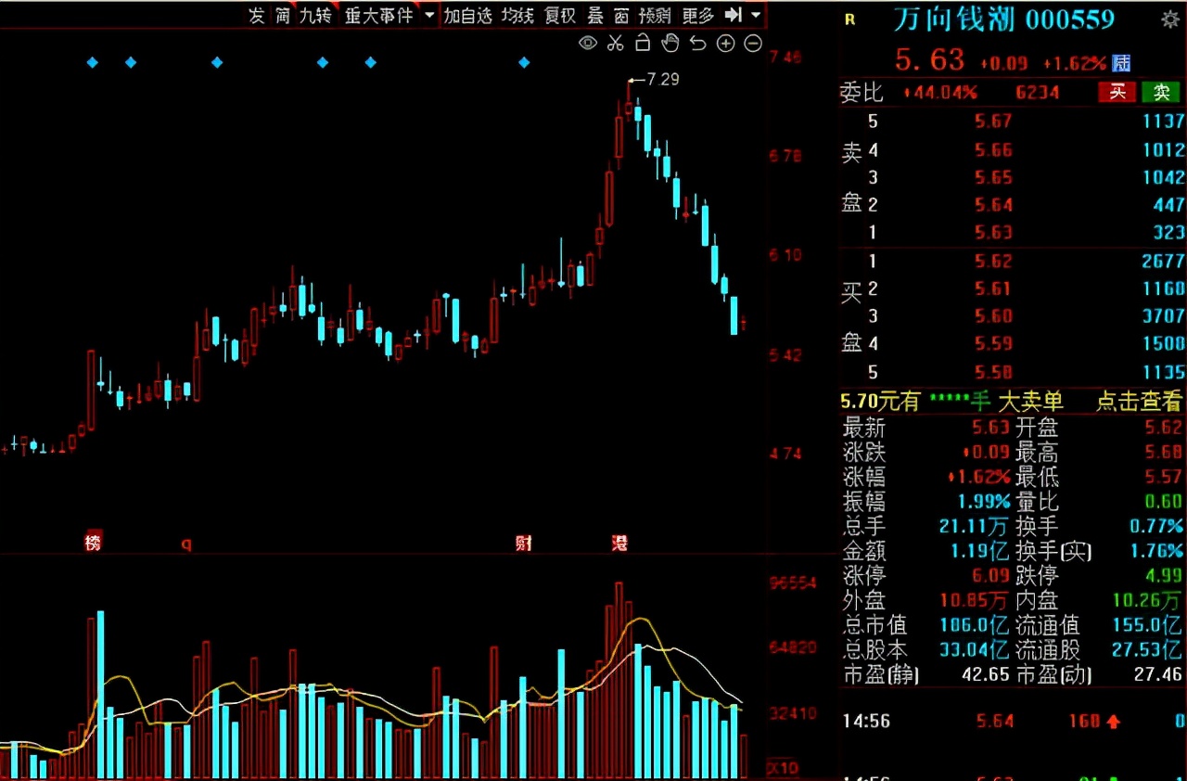Toggle the chart lock icon

click(643, 43)
